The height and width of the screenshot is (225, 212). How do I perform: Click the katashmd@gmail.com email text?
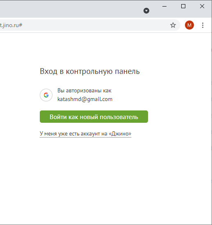pos(85,99)
